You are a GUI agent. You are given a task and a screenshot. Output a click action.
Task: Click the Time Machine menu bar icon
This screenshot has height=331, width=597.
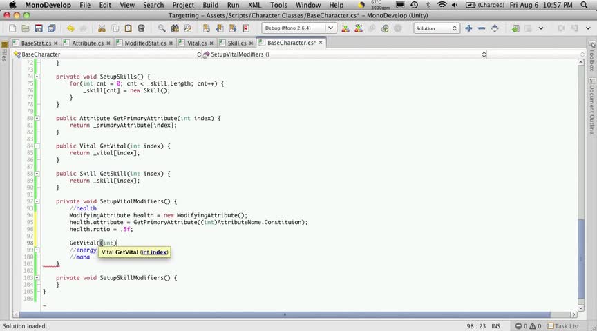(415, 5)
